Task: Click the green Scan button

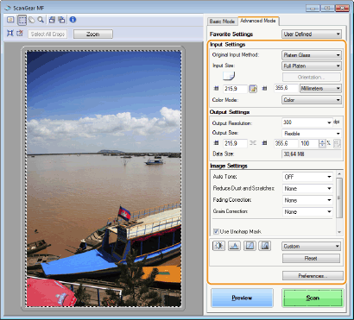Action: tap(313, 298)
